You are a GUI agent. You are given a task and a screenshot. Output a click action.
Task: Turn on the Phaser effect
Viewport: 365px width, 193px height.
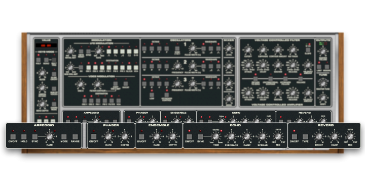94,136
